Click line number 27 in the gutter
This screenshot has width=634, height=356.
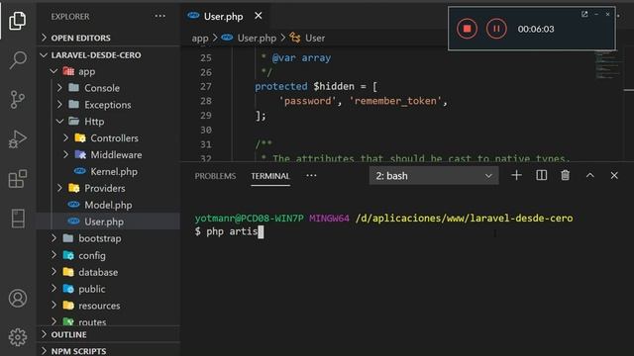click(206, 86)
